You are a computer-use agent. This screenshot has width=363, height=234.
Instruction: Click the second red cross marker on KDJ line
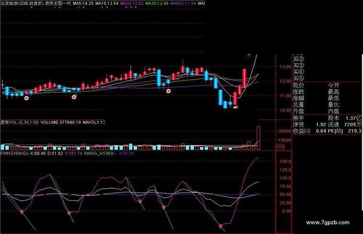pos(69,213)
